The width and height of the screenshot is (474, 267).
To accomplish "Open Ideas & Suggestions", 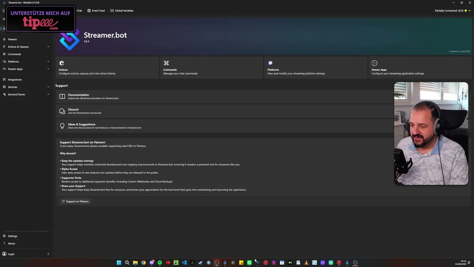I will tap(224, 126).
